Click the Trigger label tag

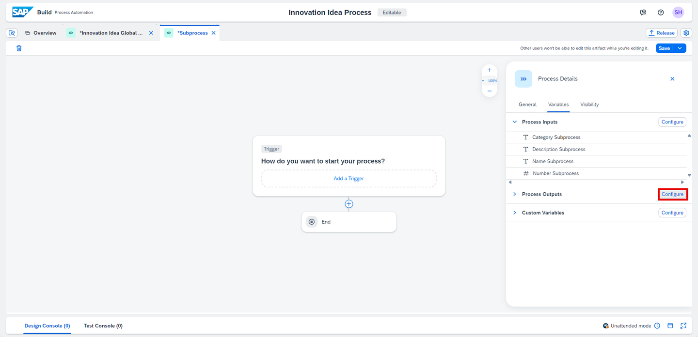pyautogui.click(x=271, y=149)
